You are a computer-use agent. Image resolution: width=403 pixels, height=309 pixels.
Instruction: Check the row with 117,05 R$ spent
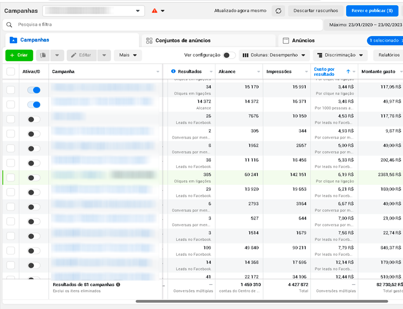(x=10, y=90)
